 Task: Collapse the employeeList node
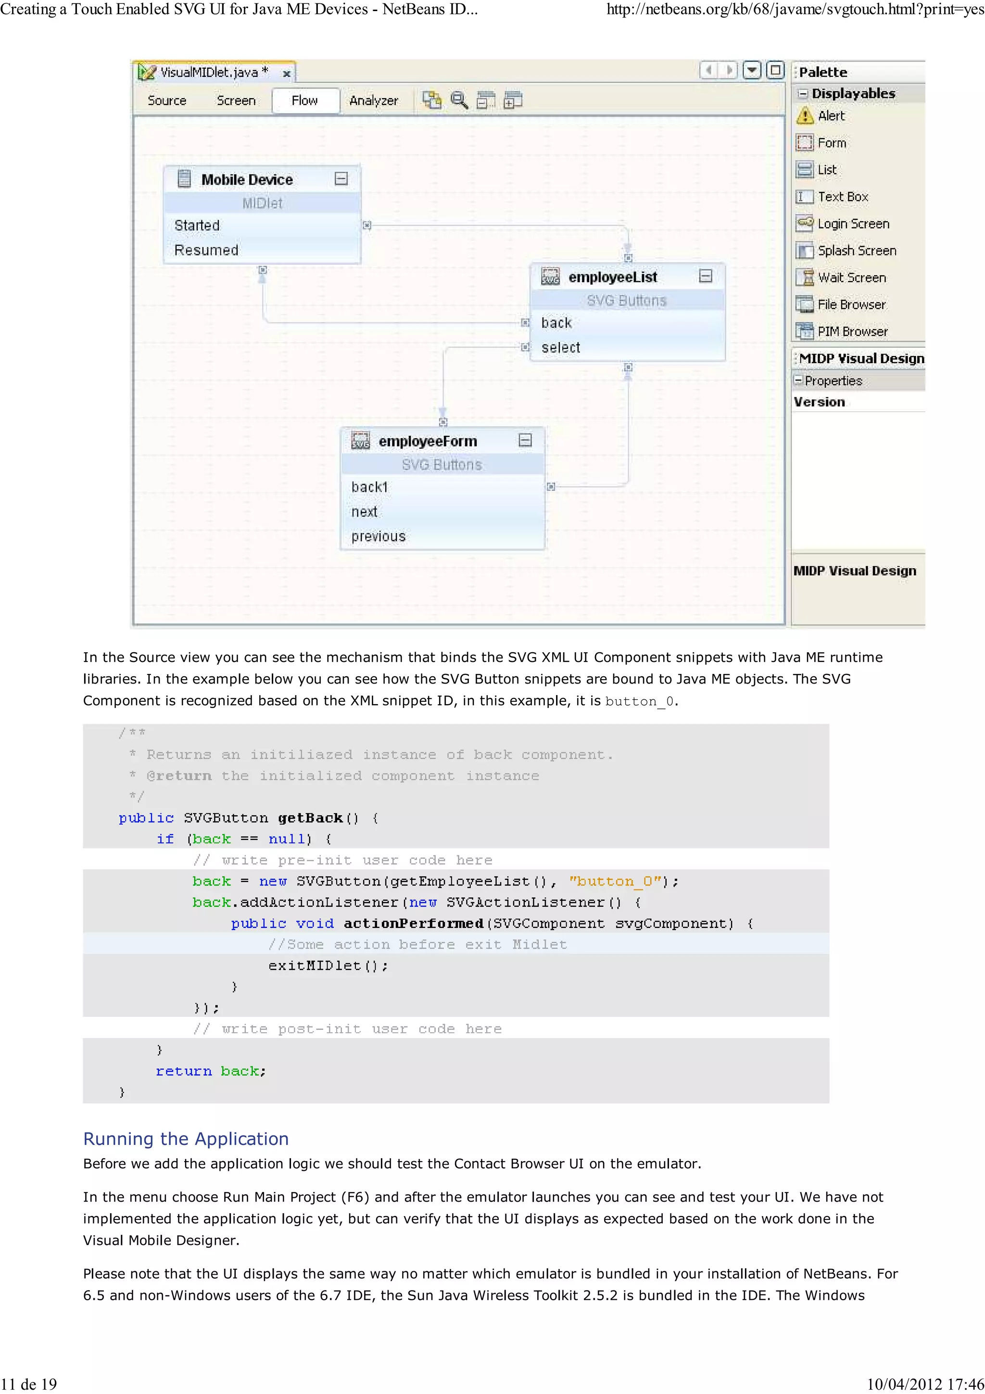[705, 276]
